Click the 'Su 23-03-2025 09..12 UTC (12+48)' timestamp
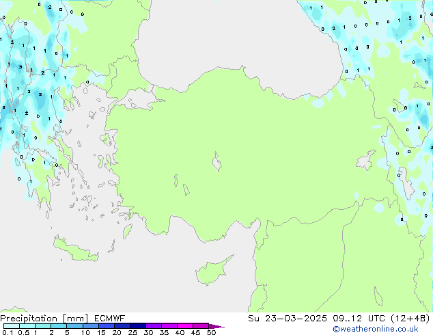 [339, 319]
